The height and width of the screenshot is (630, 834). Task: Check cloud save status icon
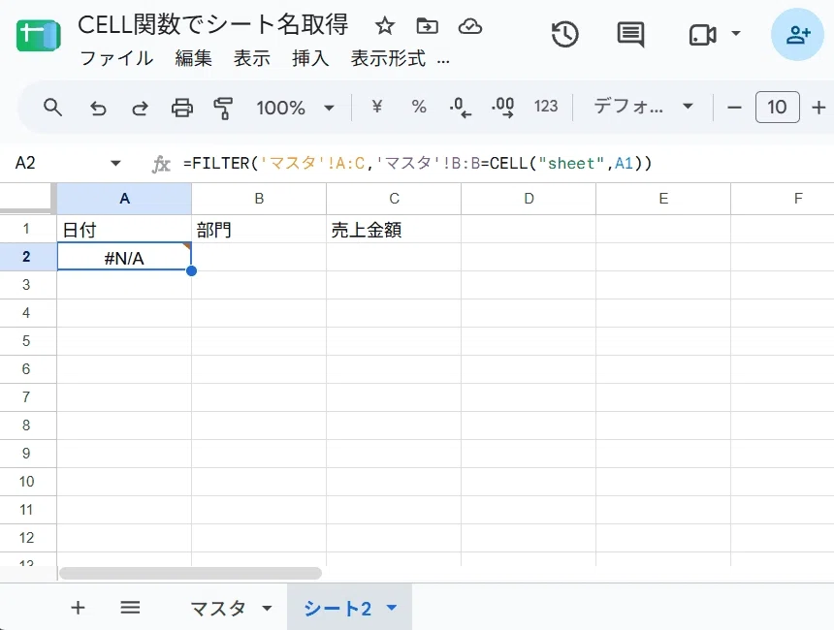(x=470, y=25)
